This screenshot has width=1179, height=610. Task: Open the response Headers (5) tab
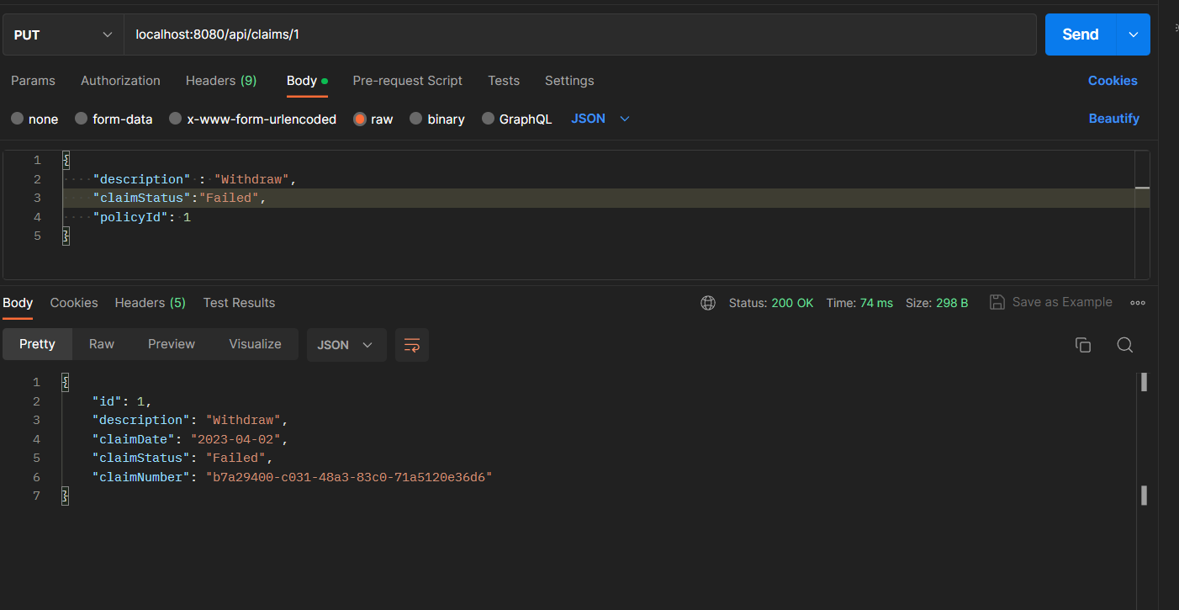point(151,303)
